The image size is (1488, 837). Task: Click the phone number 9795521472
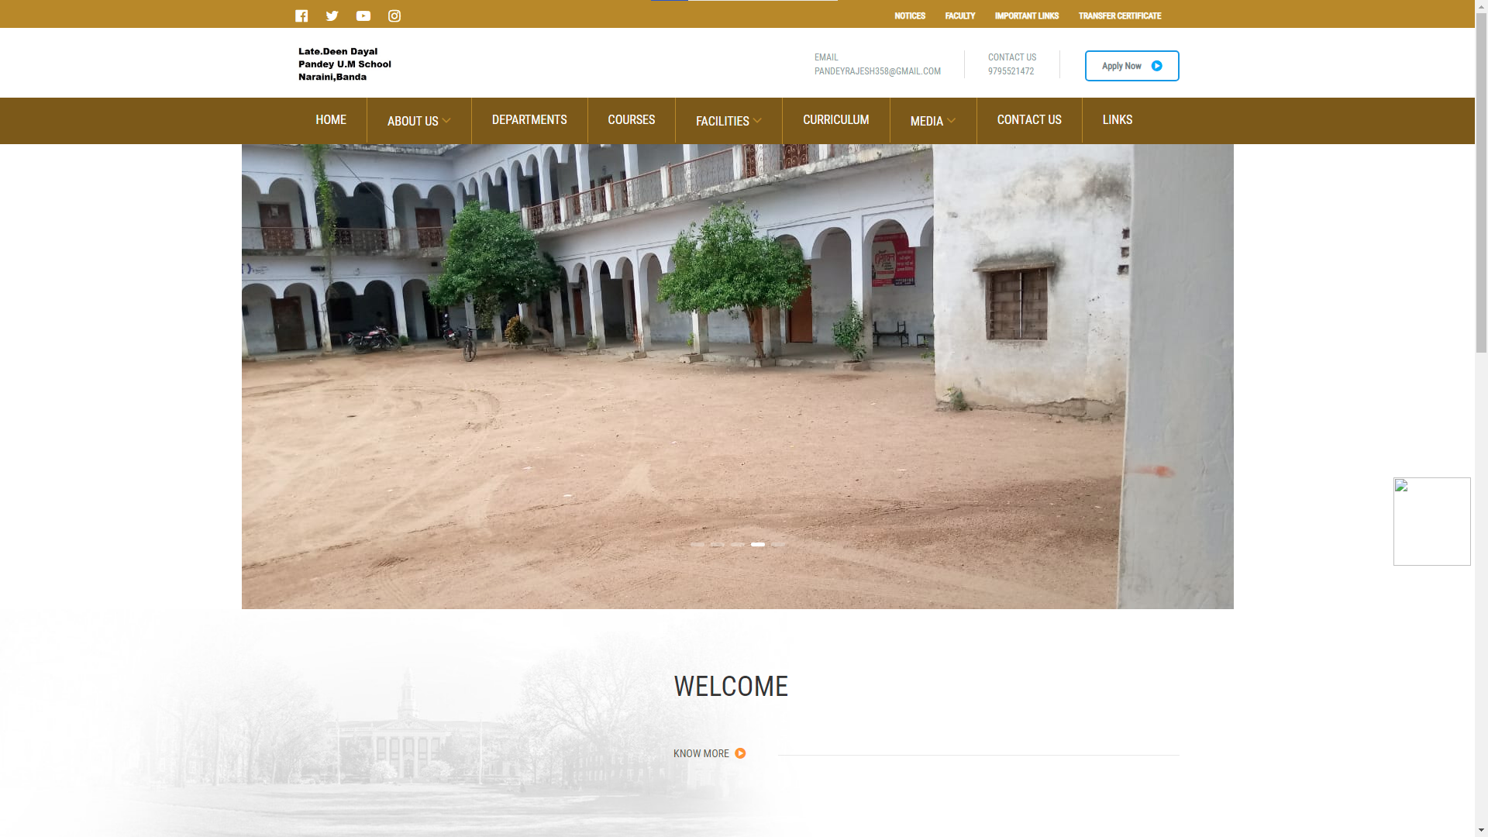1011,71
